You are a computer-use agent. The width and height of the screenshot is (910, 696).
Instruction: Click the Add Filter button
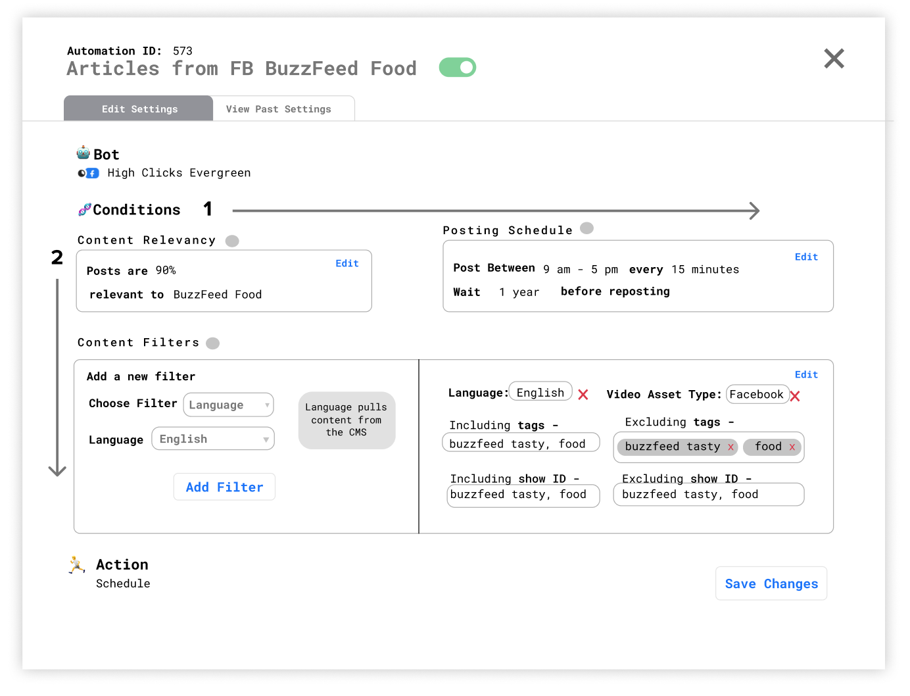[x=224, y=487]
